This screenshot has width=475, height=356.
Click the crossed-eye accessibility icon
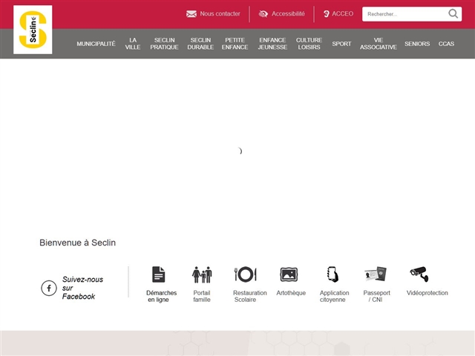click(263, 14)
